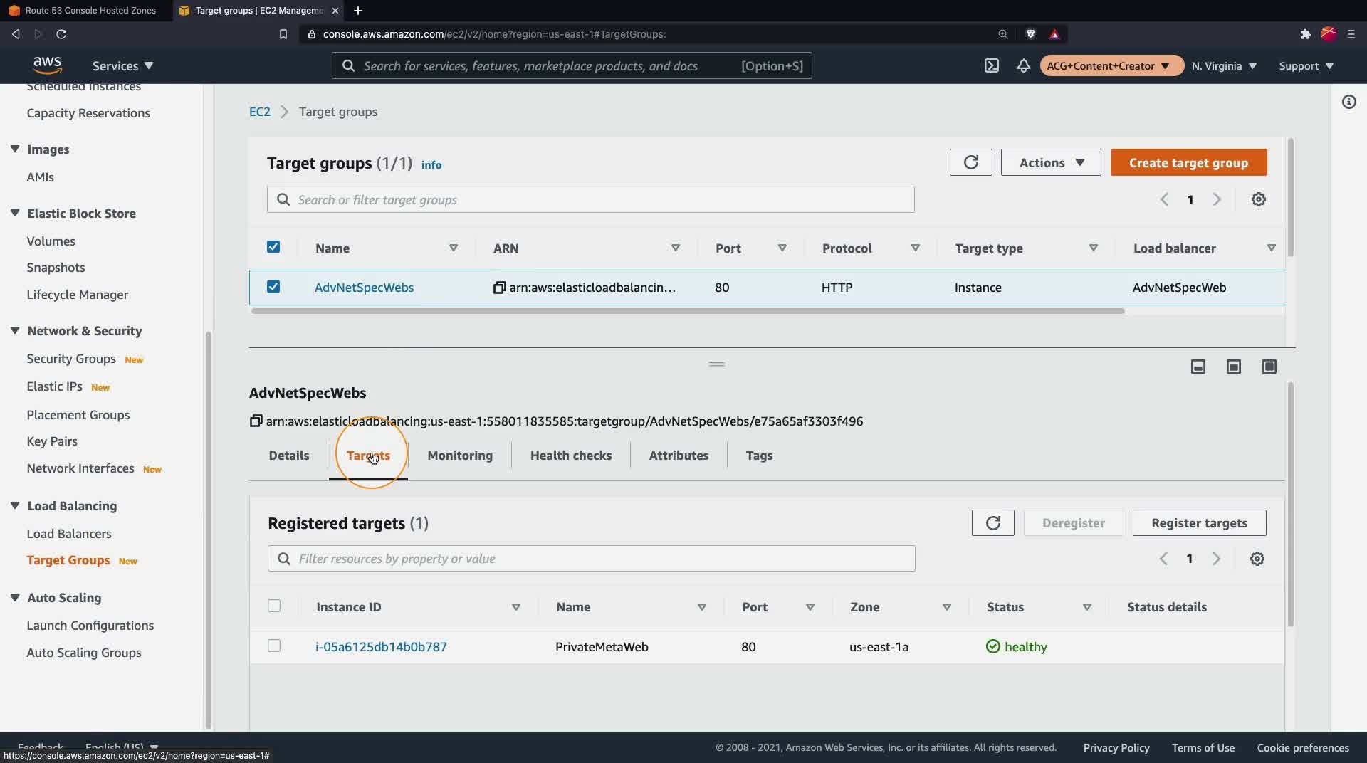Click the Brave shields icon
Image resolution: width=1367 pixels, height=763 pixels.
pos(1030,34)
